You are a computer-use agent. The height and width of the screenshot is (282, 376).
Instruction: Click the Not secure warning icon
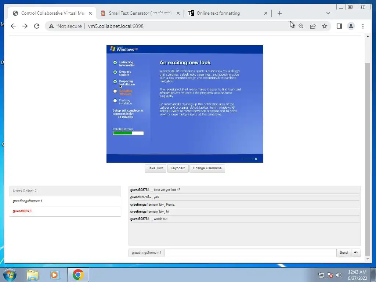click(x=51, y=26)
